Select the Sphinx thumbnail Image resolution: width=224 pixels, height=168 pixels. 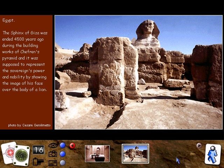135,154
